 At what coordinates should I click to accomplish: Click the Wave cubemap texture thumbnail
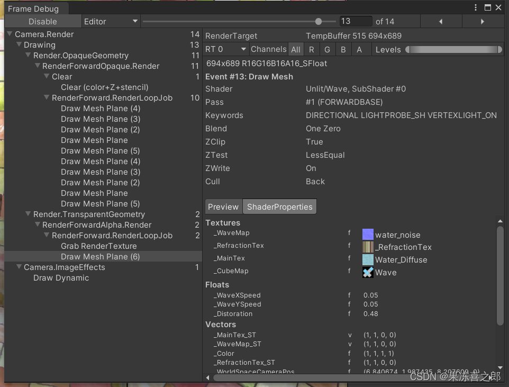(368, 272)
